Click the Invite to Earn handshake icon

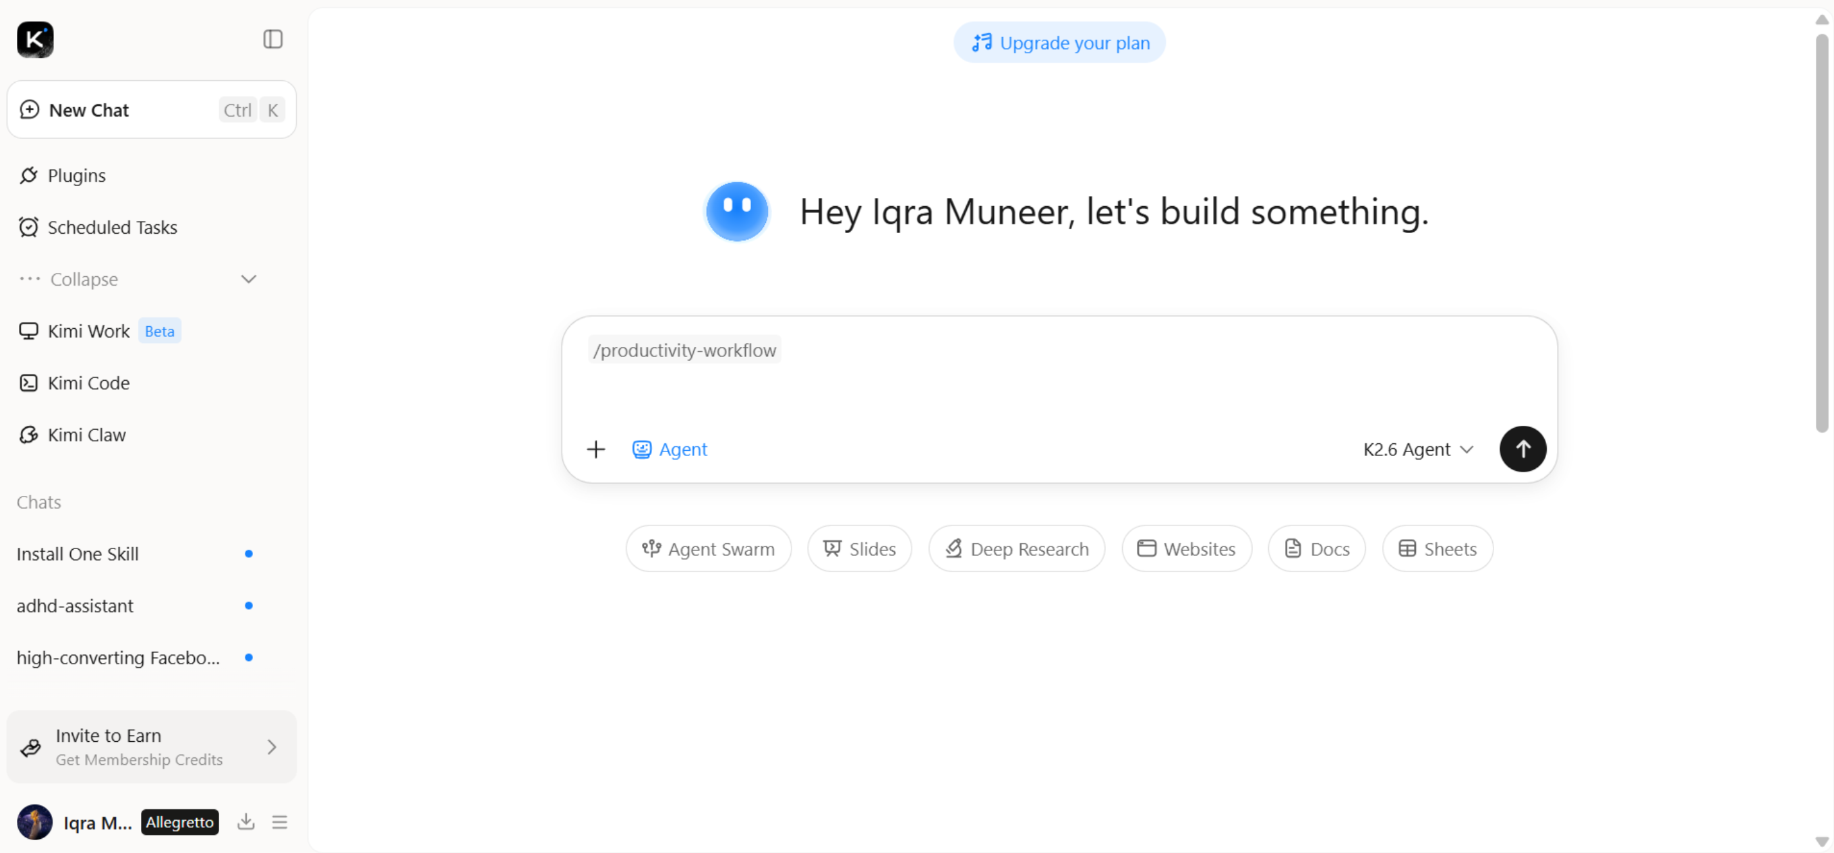[30, 747]
